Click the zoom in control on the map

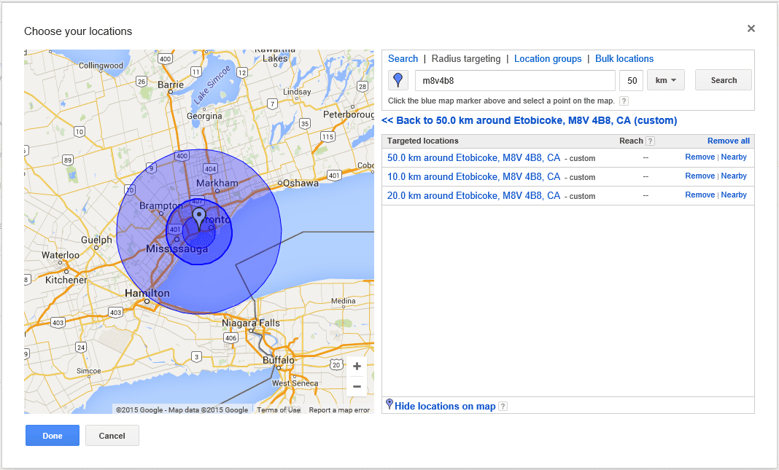point(357,366)
